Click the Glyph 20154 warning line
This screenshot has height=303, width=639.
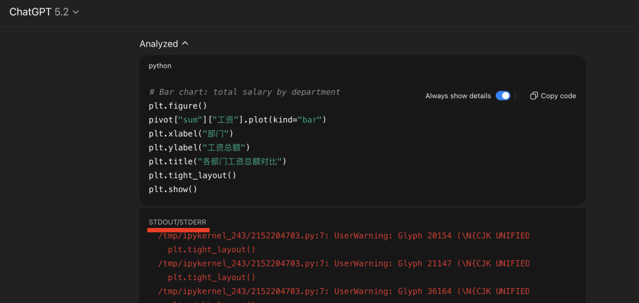343,236
